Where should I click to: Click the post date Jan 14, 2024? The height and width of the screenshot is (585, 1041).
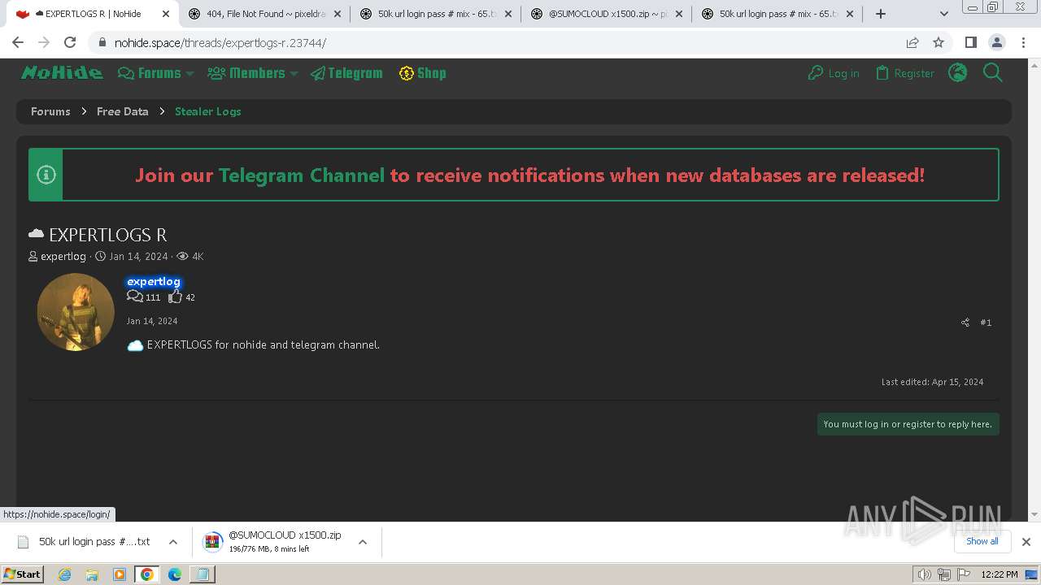(152, 321)
